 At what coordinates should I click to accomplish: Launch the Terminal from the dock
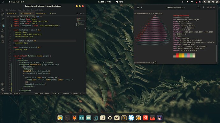point(67,118)
